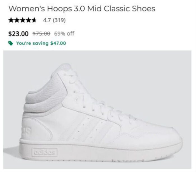This screenshot has width=196, height=172.
Task: Click the 4.7 rating score
Action: (46, 20)
